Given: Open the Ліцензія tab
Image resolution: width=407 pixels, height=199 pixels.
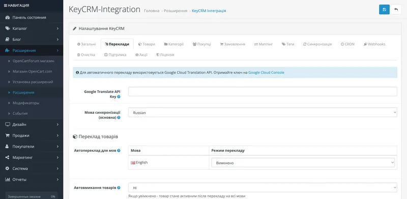Looking at the screenshot, I should tap(165, 55).
